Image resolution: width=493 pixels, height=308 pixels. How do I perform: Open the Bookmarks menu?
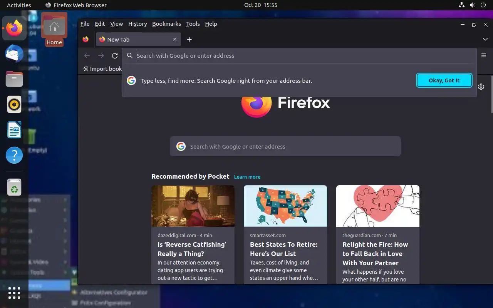[x=166, y=24]
